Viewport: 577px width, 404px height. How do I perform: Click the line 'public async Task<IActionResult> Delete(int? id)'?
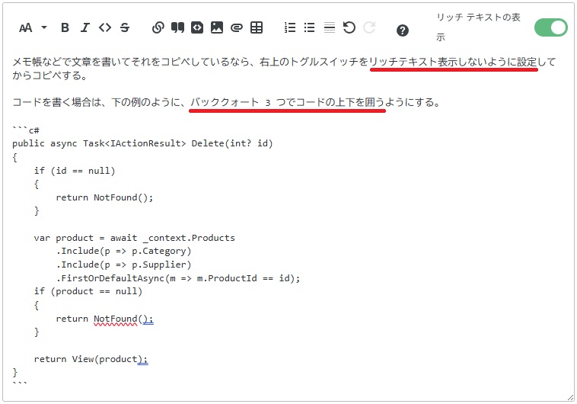(143, 143)
